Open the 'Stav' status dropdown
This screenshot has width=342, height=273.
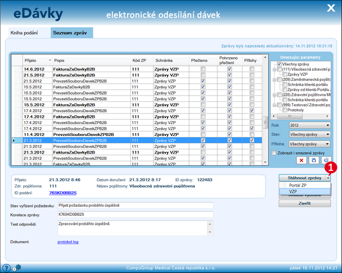click(x=309, y=134)
